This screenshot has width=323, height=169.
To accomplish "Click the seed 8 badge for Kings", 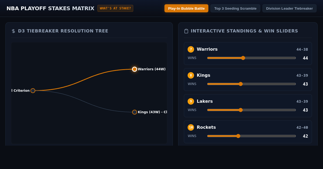I will (x=191, y=75).
